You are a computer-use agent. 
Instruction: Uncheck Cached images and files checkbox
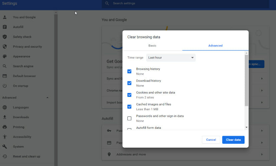tap(129, 107)
